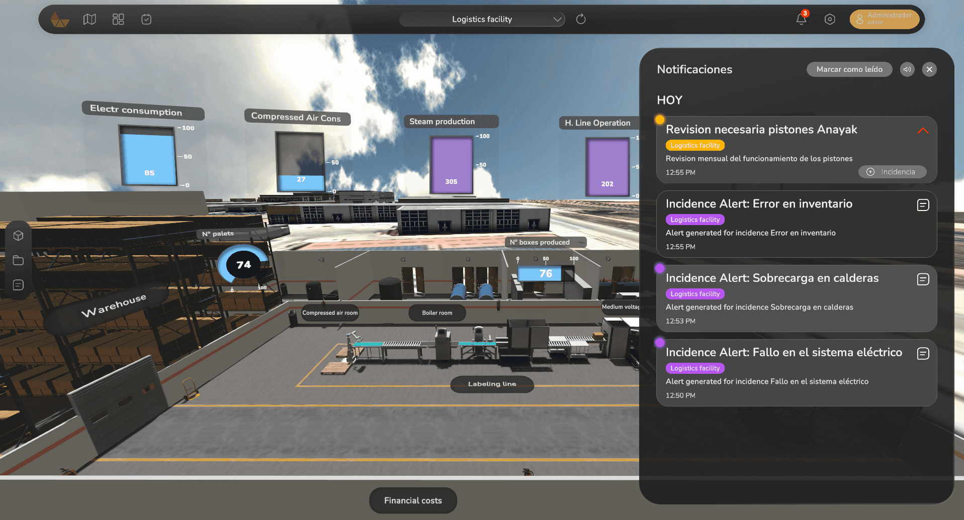The height and width of the screenshot is (520, 964).
Task: Click the Financial costs button
Action: [x=413, y=500]
